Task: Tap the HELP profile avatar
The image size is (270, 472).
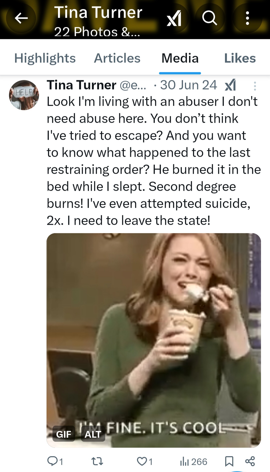Action: pyautogui.click(x=24, y=95)
